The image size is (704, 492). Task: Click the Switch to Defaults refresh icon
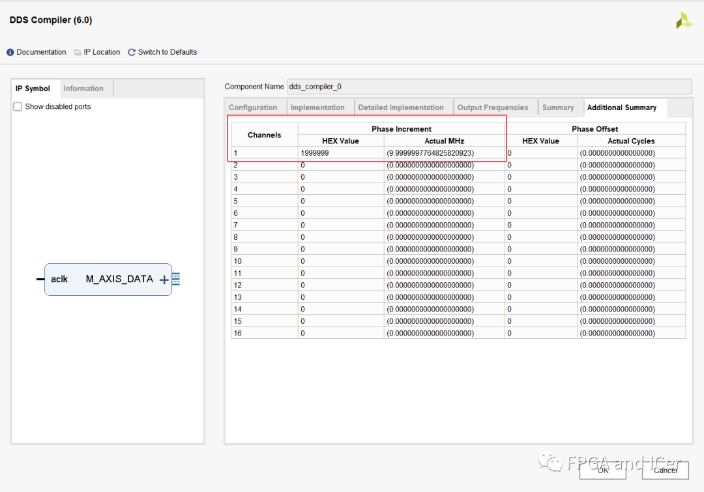pyautogui.click(x=132, y=53)
